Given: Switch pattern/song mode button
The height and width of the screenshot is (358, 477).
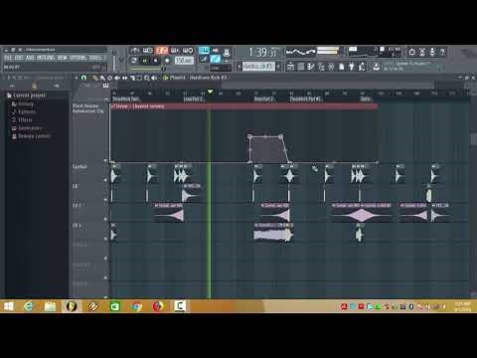Looking at the screenshot, I should coord(133,61).
